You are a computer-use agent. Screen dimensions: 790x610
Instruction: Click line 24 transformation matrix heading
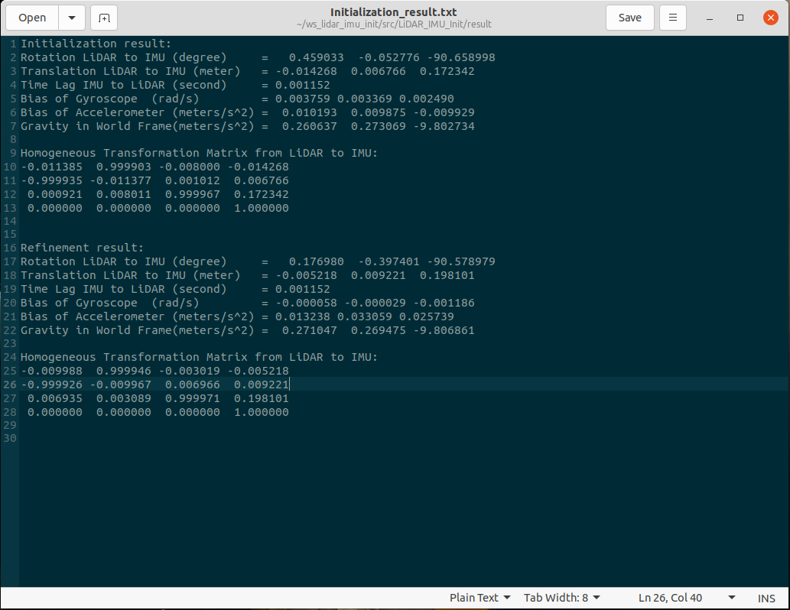click(199, 357)
